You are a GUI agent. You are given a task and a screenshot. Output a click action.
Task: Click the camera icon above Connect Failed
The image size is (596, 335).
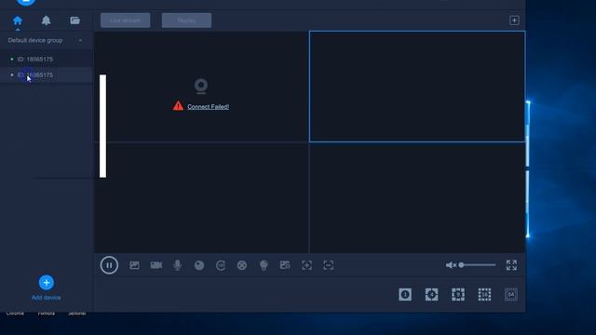(x=201, y=87)
